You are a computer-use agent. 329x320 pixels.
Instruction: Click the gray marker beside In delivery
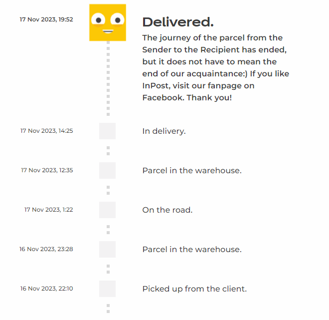107,131
